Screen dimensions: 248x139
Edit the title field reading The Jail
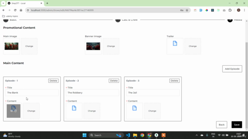coord(153,93)
